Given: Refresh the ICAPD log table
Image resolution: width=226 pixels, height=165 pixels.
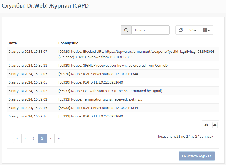Looking at the screenshot, I should click(x=181, y=30).
